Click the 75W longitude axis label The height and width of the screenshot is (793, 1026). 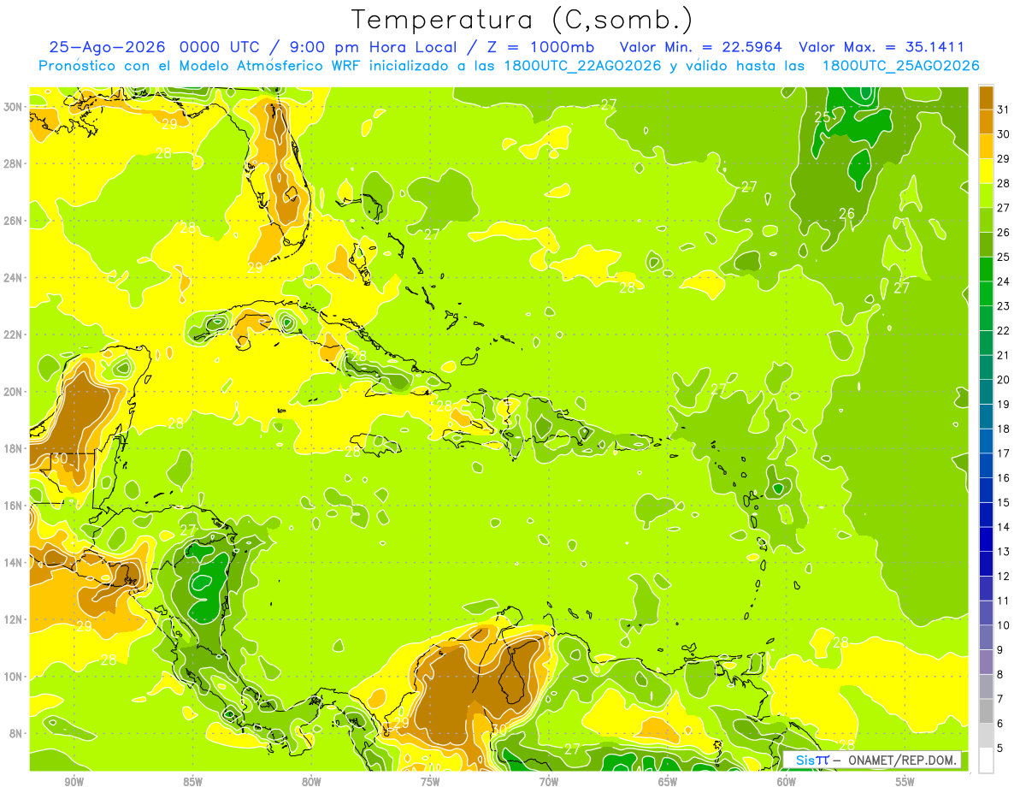[430, 782]
